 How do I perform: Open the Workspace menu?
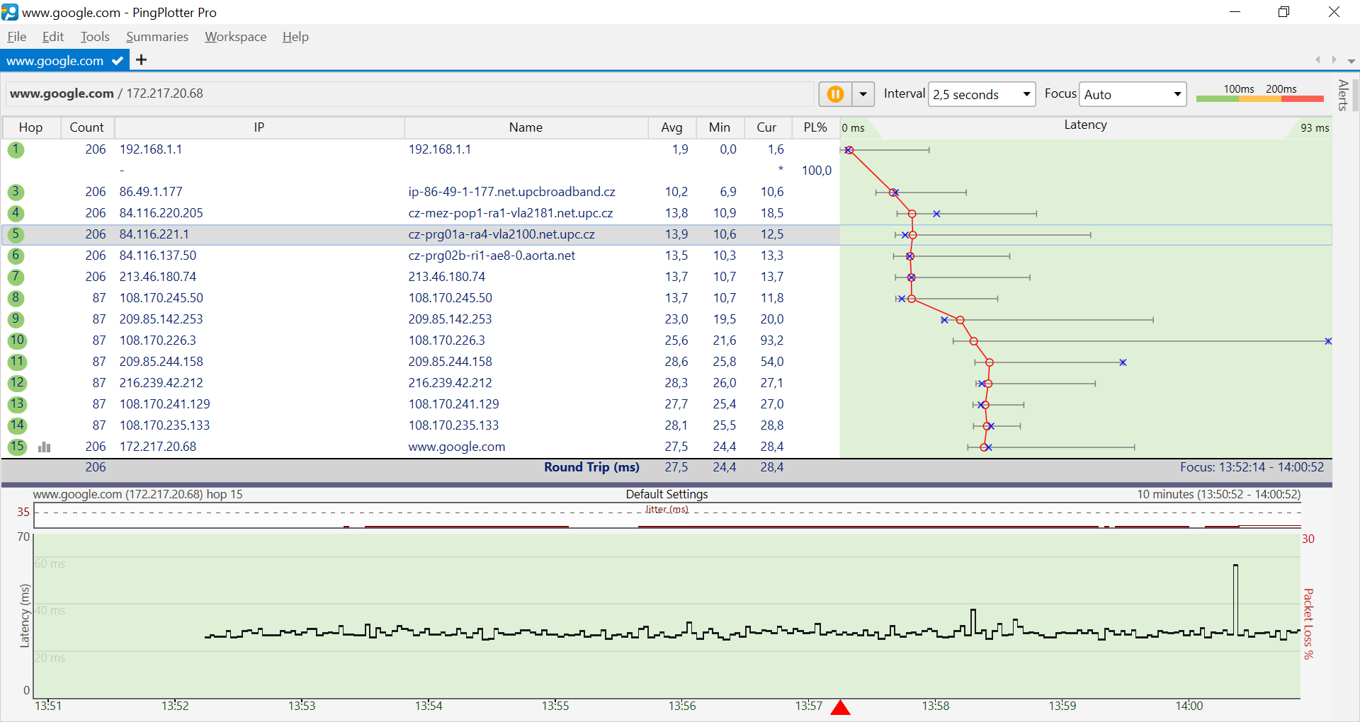point(235,37)
